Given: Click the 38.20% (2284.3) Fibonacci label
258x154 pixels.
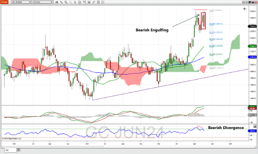Looking at the screenshot, I should click(216, 32).
